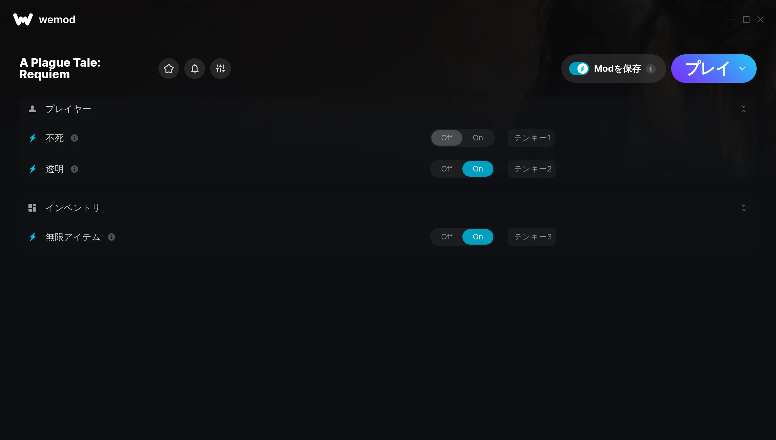Open mod settings with the sliders icon

[221, 69]
